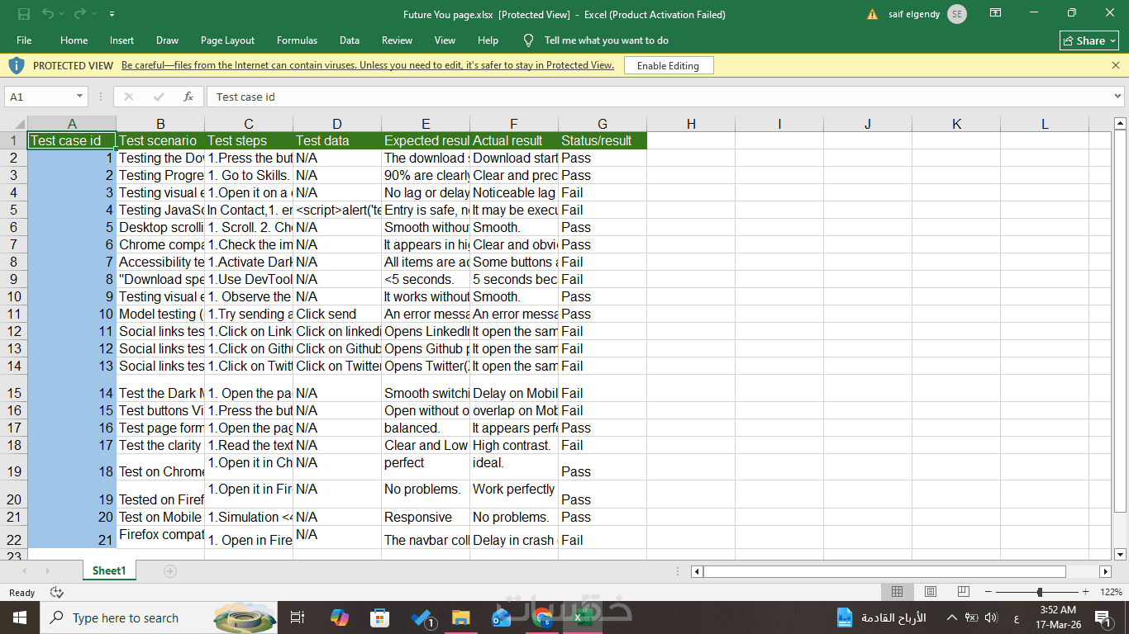Click the activation warning triangle icon
The height and width of the screenshot is (634, 1129).
872,14
